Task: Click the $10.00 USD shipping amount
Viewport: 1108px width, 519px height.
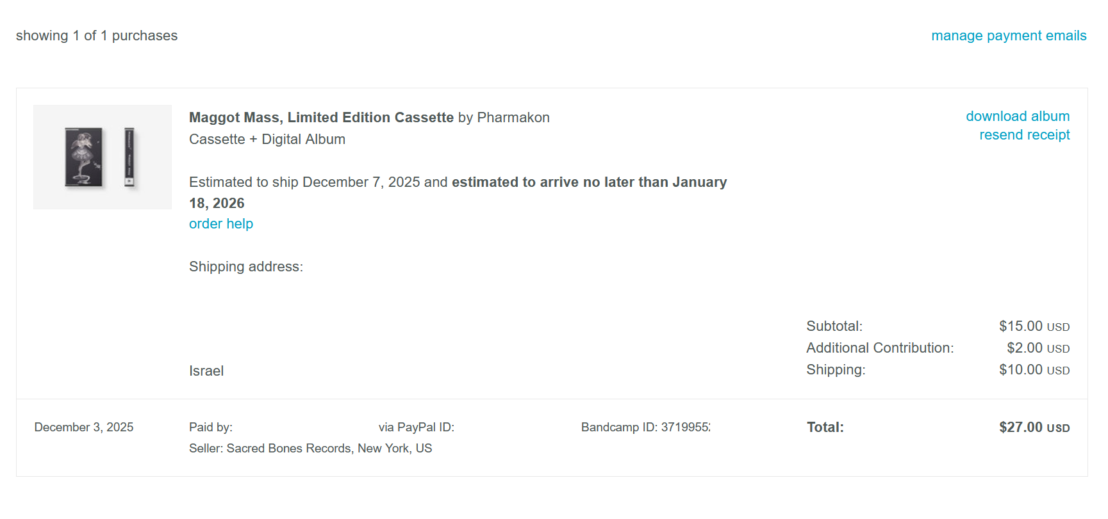Action: tap(1034, 370)
